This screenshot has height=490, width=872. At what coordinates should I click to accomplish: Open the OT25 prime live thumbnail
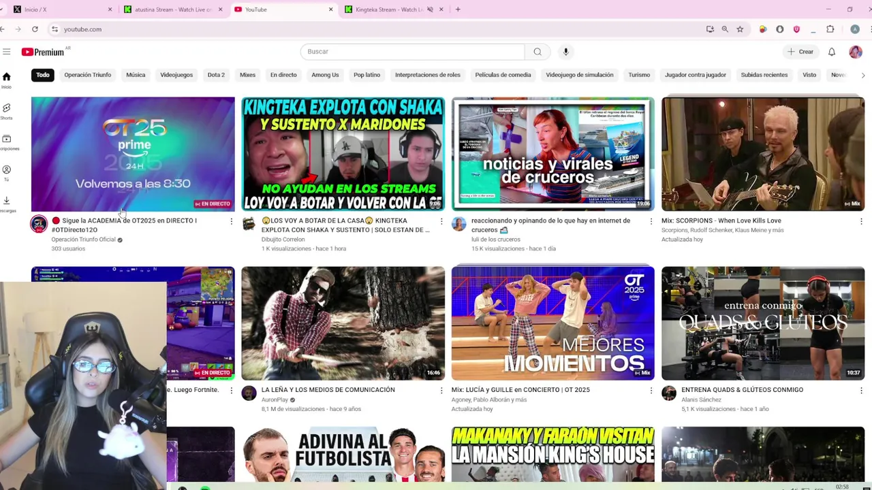[133, 154]
